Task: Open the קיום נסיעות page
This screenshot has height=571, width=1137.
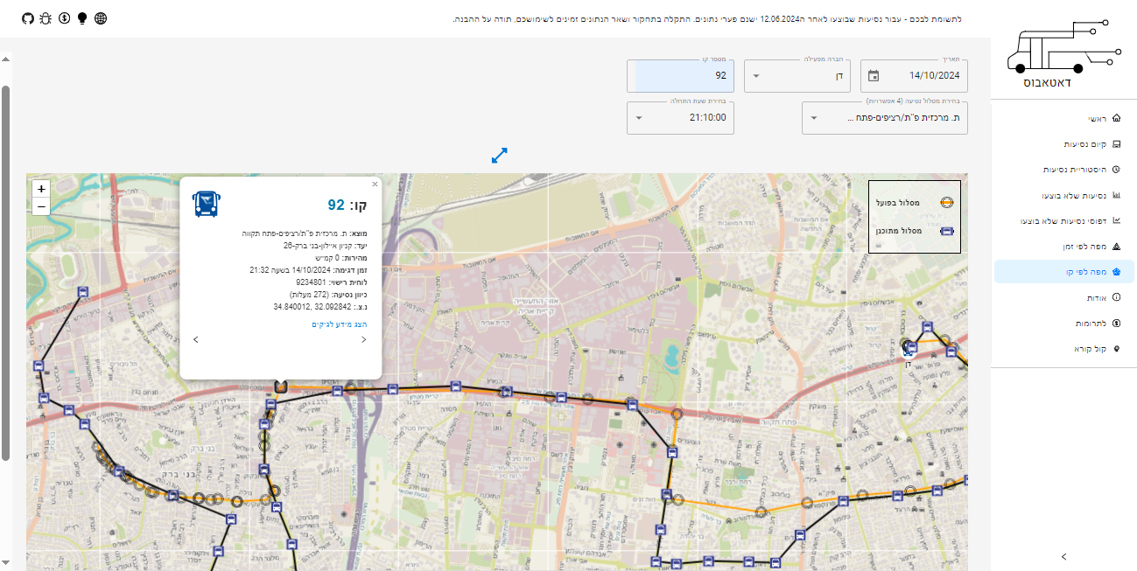Action: [x=1064, y=143]
